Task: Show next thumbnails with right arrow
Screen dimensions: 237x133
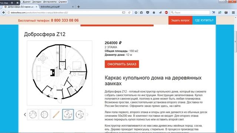Action: coord(87,115)
